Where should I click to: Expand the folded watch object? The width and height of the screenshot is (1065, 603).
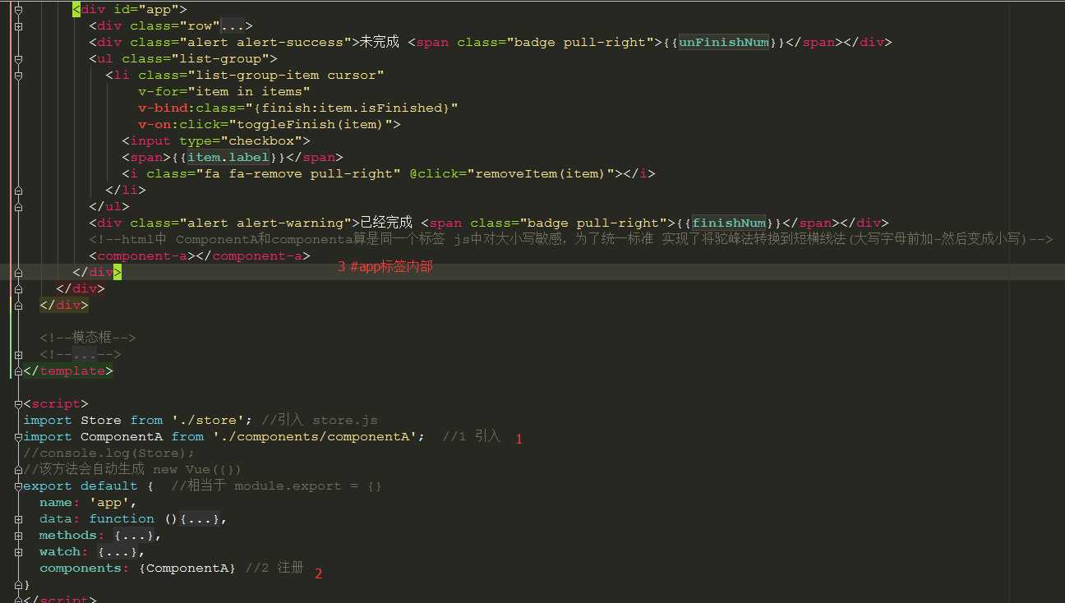pos(18,552)
